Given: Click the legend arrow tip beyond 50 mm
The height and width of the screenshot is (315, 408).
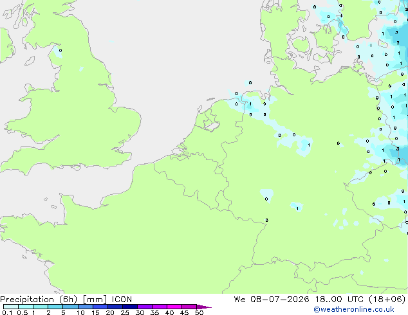Looking at the screenshot, I should [x=204, y=307].
